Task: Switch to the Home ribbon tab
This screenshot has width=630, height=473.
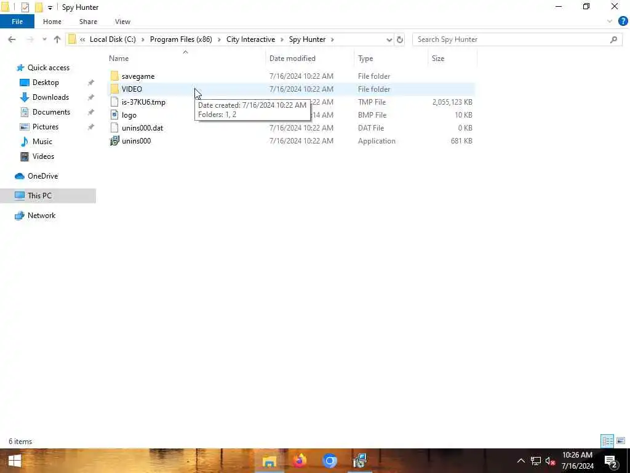Action: pyautogui.click(x=52, y=22)
